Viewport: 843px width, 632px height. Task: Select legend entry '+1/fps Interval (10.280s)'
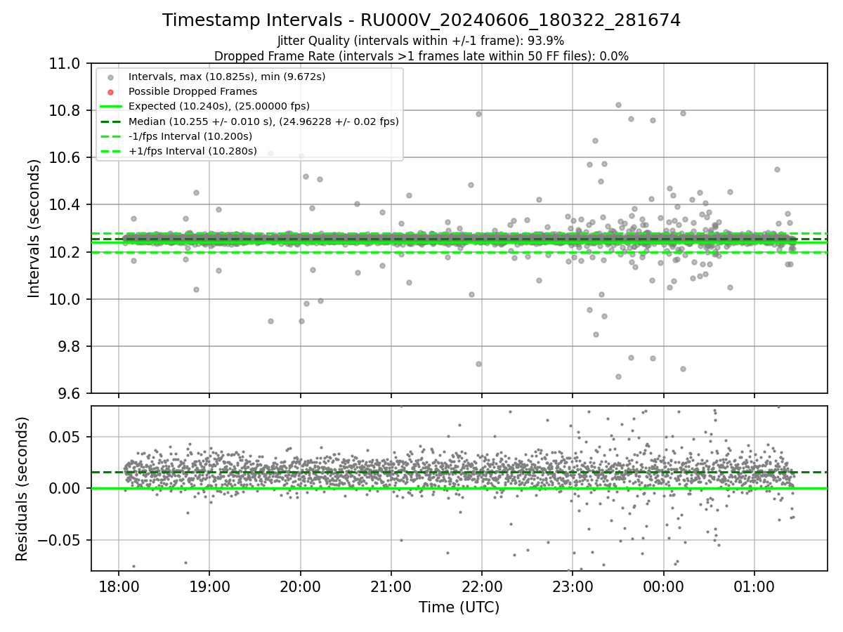click(x=192, y=151)
